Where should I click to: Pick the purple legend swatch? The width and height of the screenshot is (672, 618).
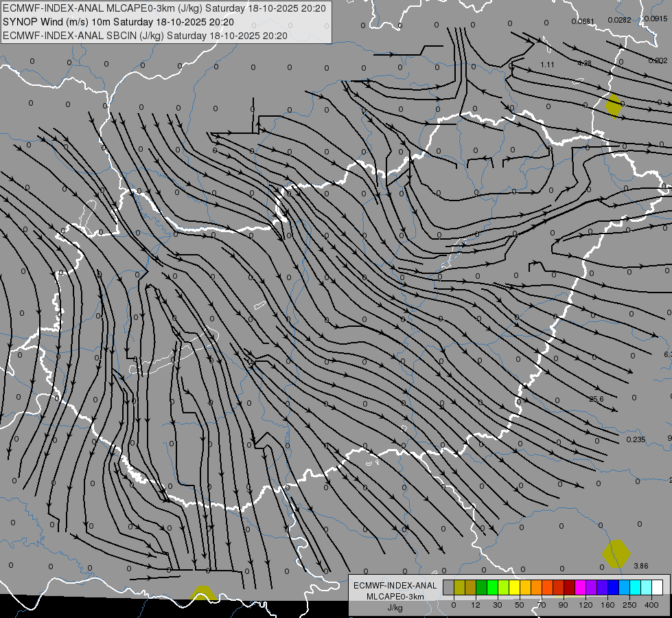pos(592,587)
